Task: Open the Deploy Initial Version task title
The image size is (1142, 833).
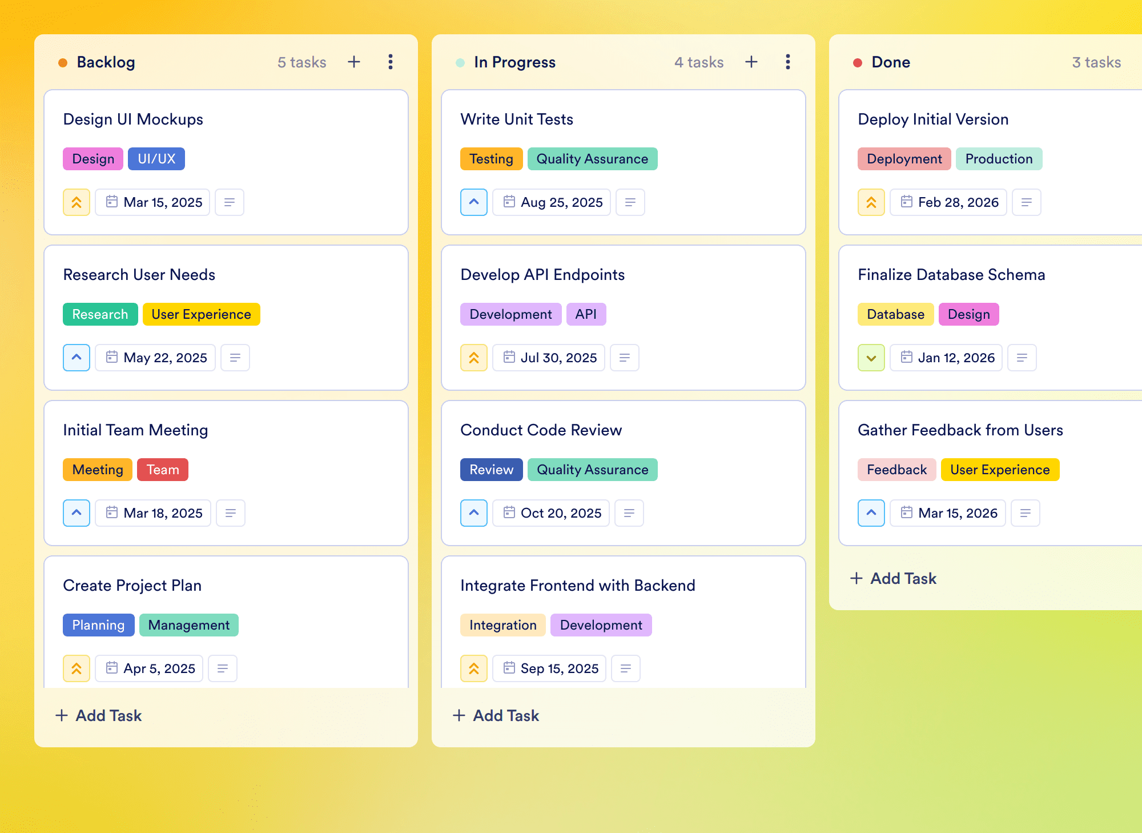Action: 933,119
